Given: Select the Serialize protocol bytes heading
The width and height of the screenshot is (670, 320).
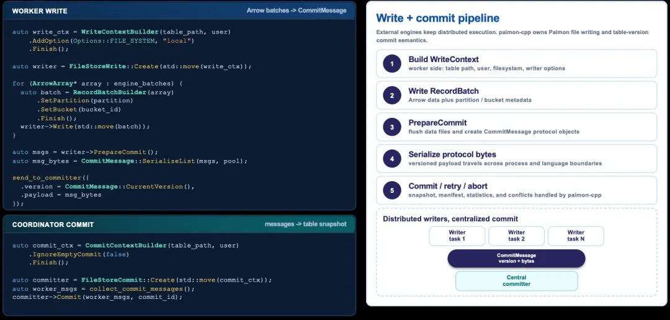Looking at the screenshot, I should coord(452,154).
